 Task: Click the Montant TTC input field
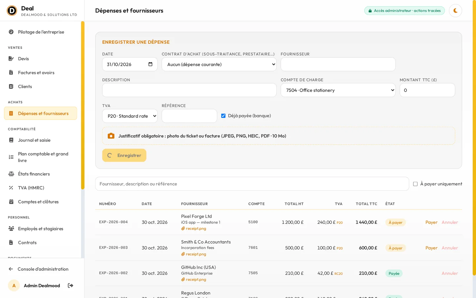[x=427, y=90]
